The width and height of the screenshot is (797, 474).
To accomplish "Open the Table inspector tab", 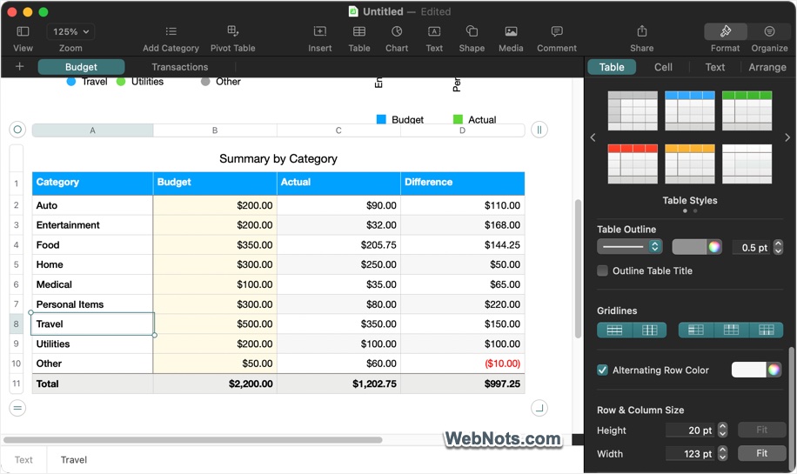I will tap(612, 67).
